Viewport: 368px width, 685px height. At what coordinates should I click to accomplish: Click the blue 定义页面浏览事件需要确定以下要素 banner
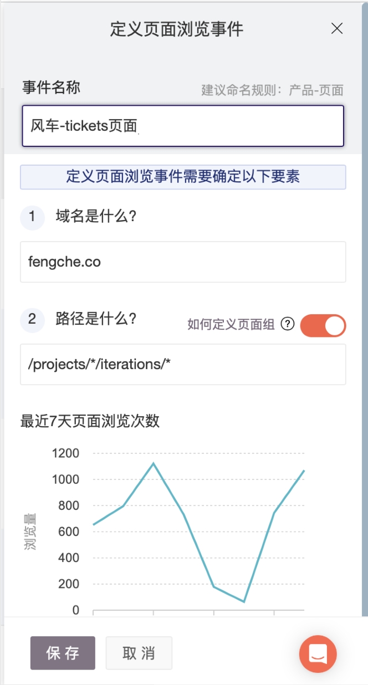pyautogui.click(x=183, y=177)
